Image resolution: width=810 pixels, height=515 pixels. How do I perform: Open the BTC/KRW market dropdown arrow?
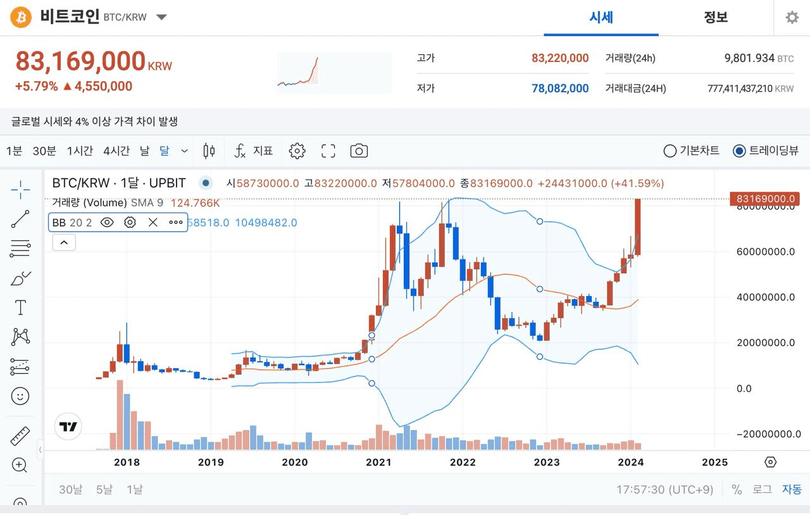pos(161,17)
